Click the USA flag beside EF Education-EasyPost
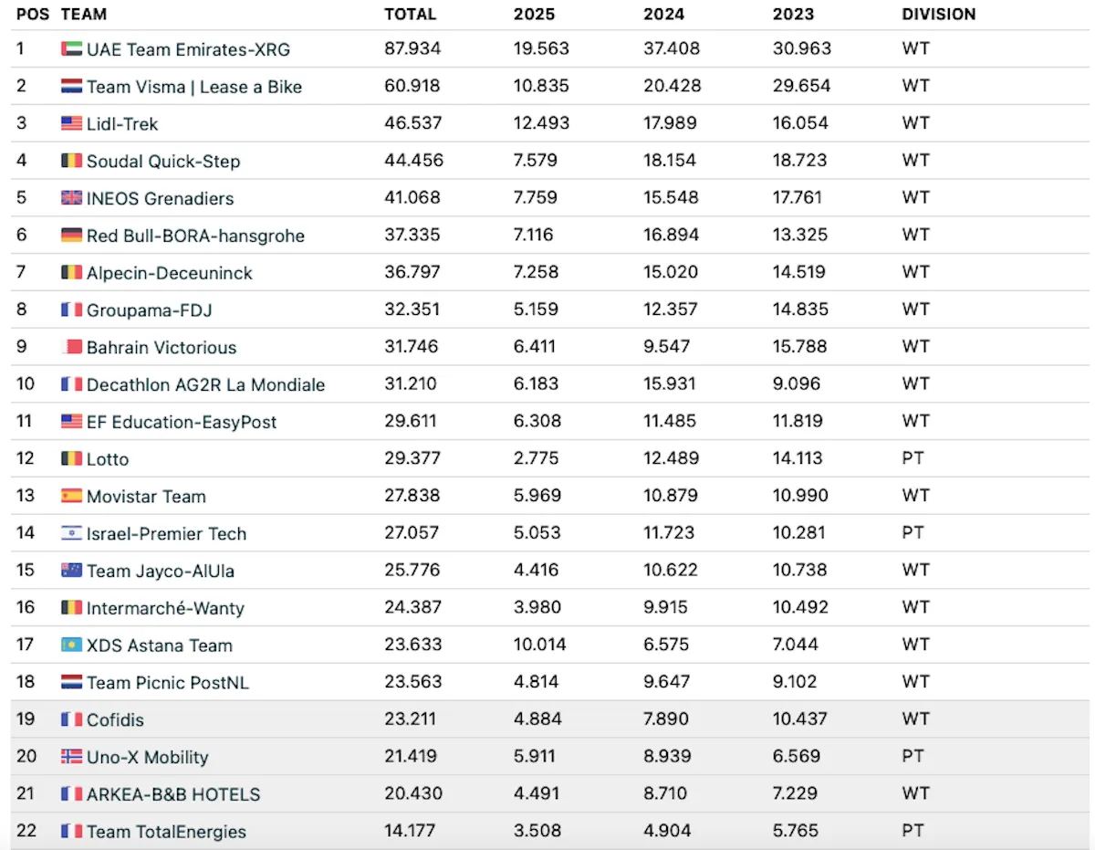Image resolution: width=1095 pixels, height=850 pixels. click(71, 422)
